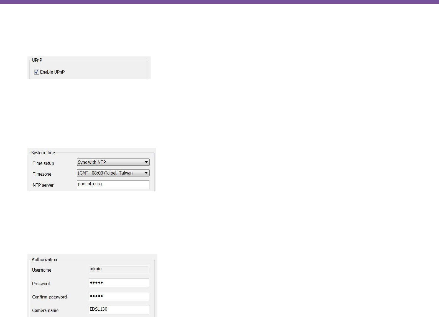Click the Password input field
The image size is (439, 317).
[x=119, y=283]
